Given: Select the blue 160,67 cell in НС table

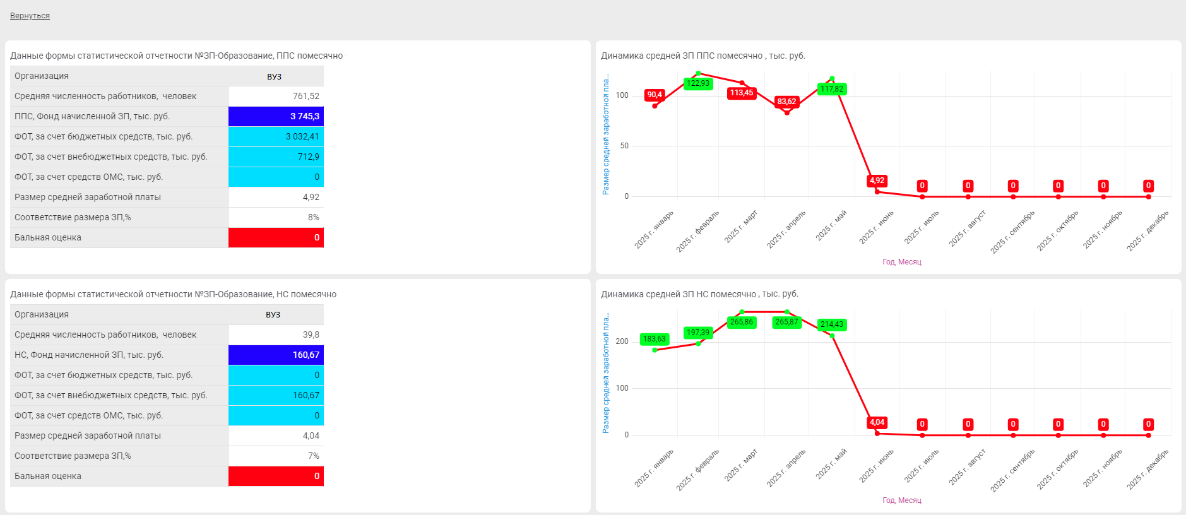Looking at the screenshot, I should [x=276, y=355].
